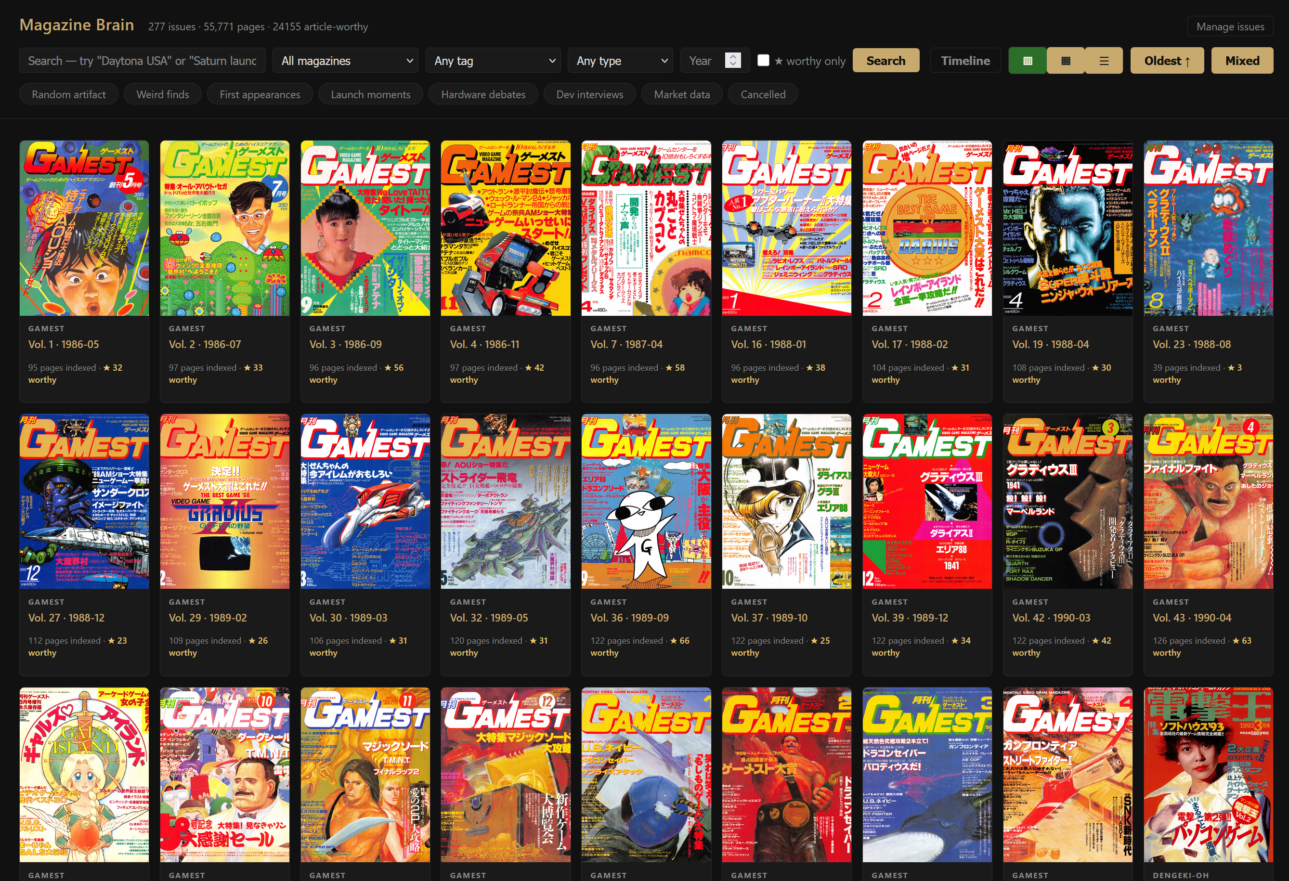
Task: Enable the worthy only checkbox
Action: pos(763,61)
